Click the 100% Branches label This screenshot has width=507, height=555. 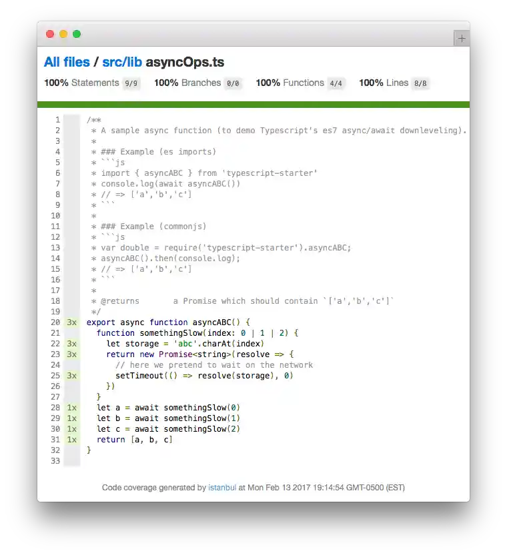[187, 83]
